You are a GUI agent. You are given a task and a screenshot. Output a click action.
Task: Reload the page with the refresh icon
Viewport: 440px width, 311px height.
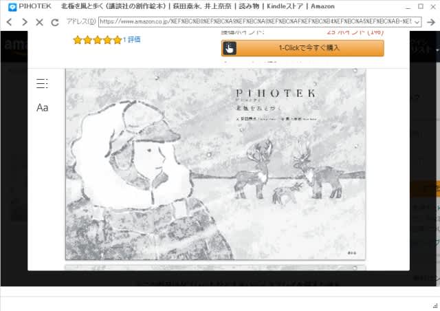pyautogui.click(x=55, y=22)
